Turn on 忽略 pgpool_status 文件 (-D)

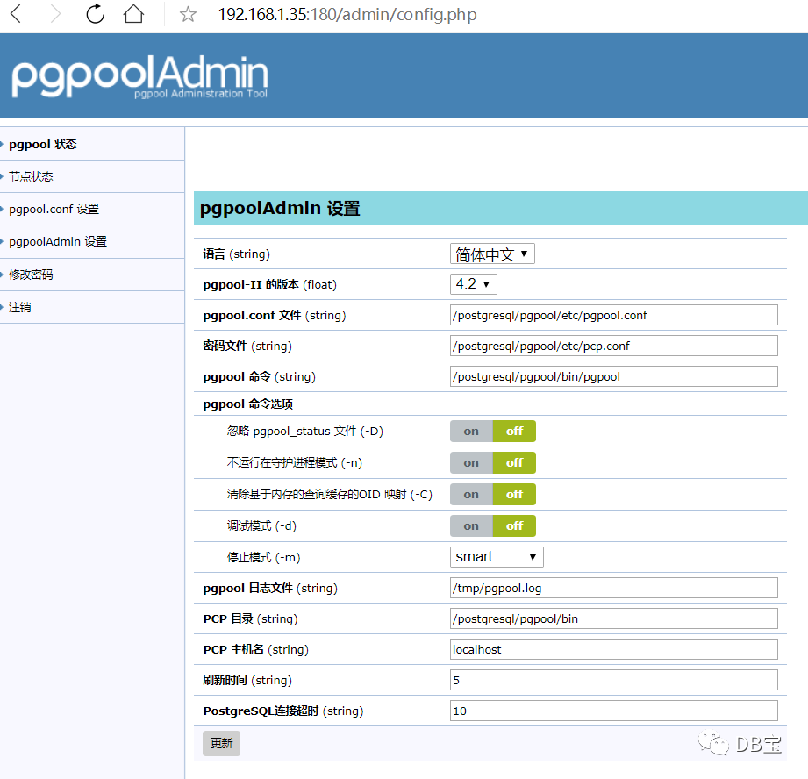pyautogui.click(x=471, y=432)
